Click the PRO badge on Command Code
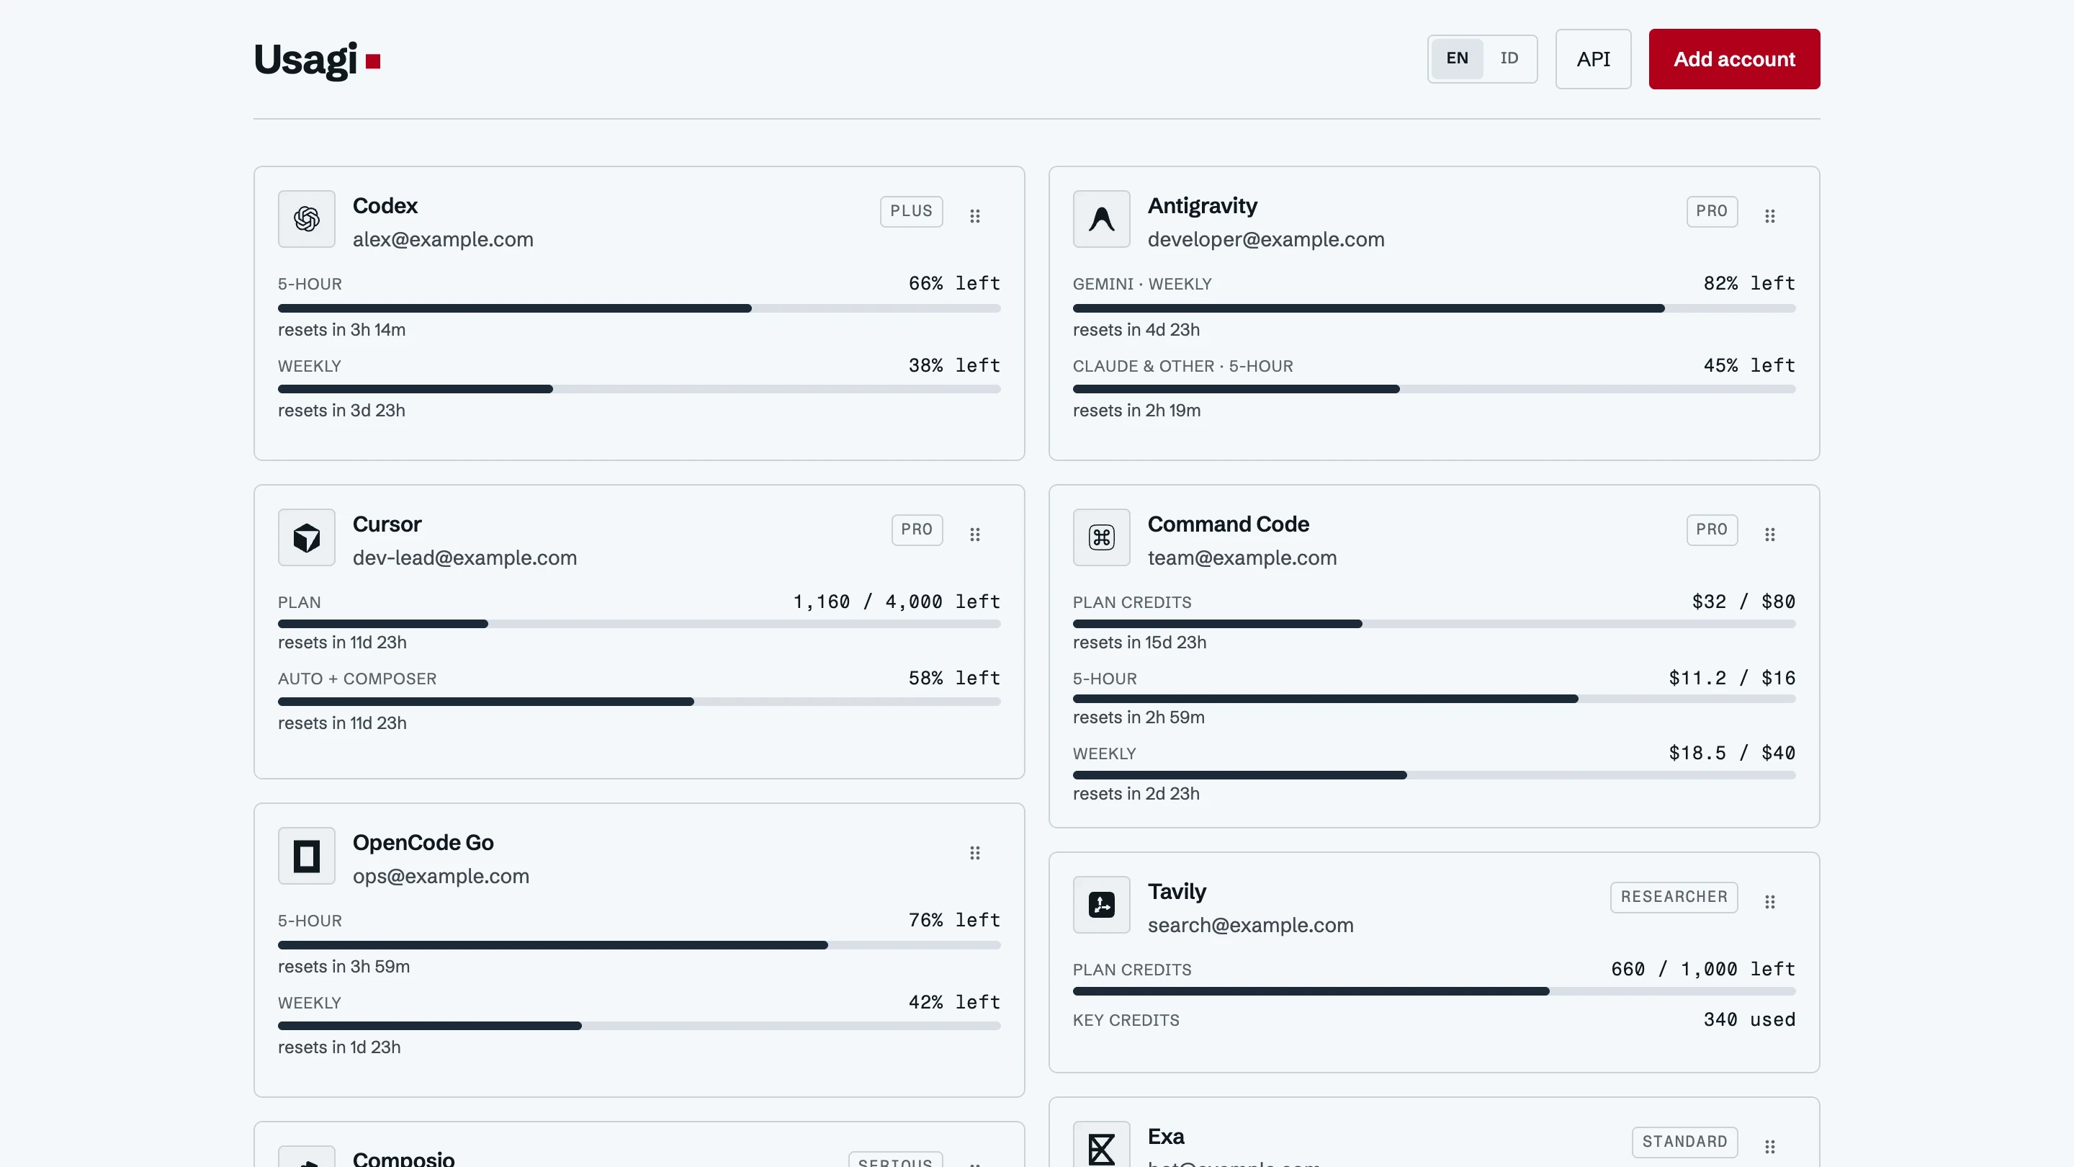2074x1167 pixels. click(1711, 529)
